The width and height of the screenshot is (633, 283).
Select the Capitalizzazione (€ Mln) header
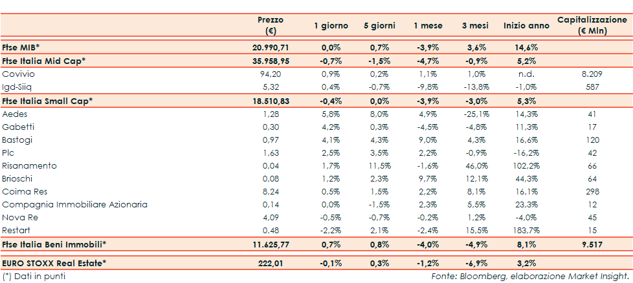click(x=592, y=25)
